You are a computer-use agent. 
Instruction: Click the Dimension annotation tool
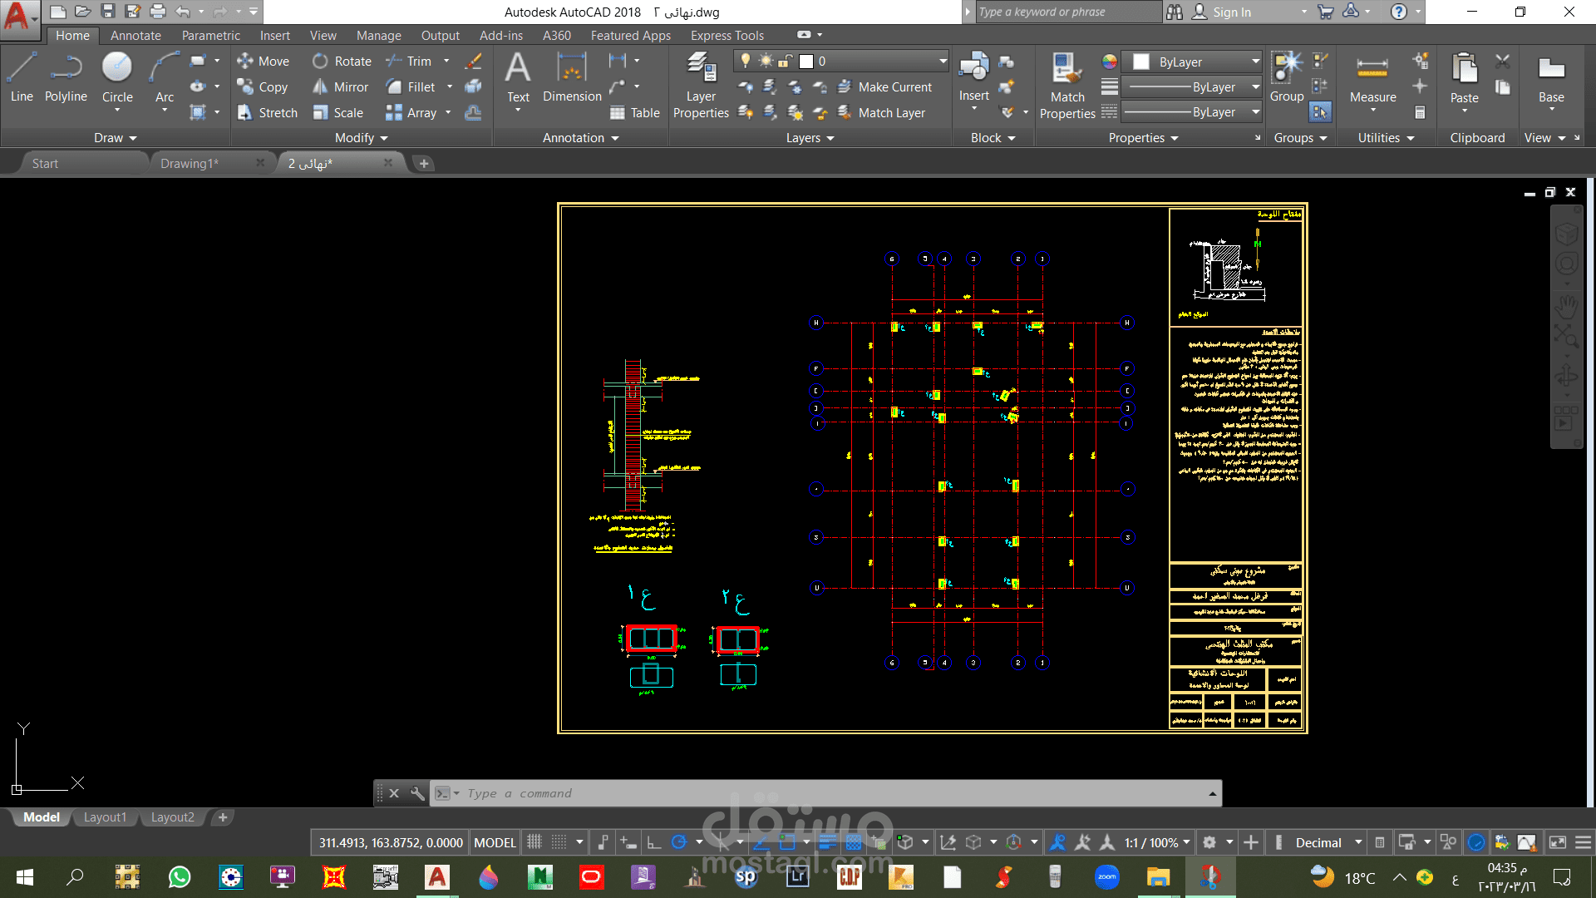tap(572, 76)
